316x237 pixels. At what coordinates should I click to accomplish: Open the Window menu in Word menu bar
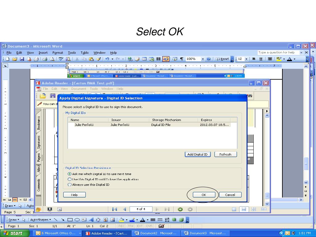(99, 52)
